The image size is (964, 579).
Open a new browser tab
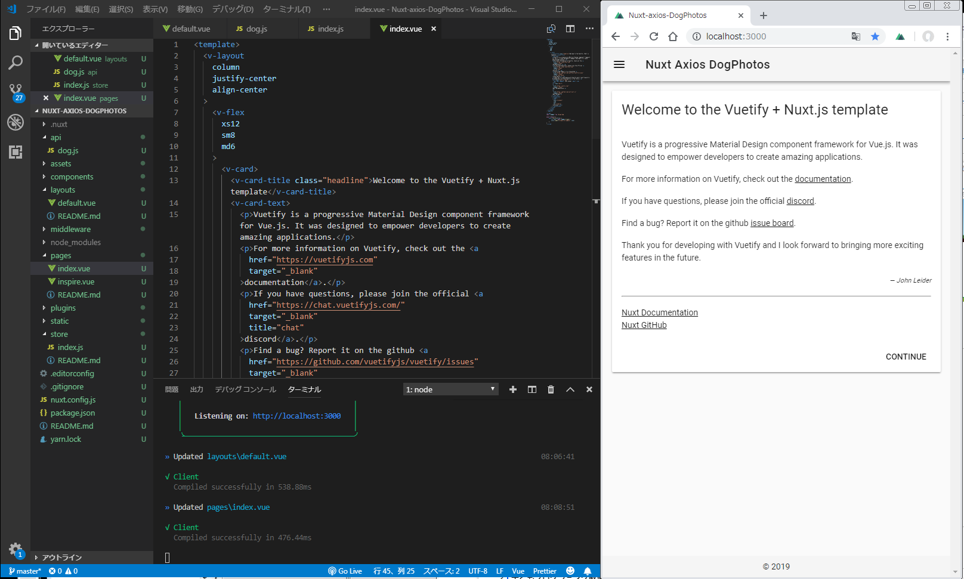(764, 16)
